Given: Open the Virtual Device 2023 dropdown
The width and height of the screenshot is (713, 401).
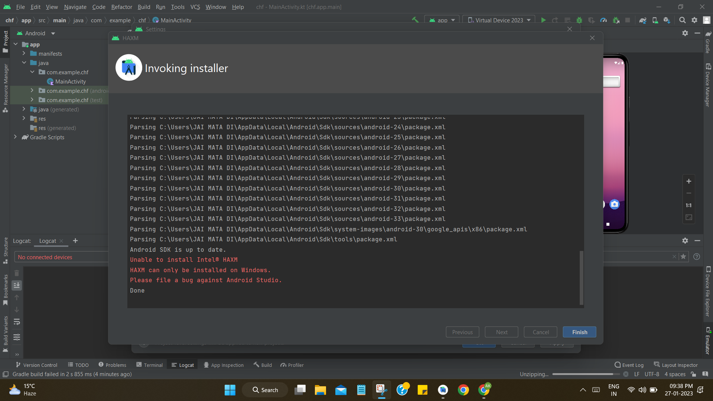Looking at the screenshot, I should [x=499, y=20].
